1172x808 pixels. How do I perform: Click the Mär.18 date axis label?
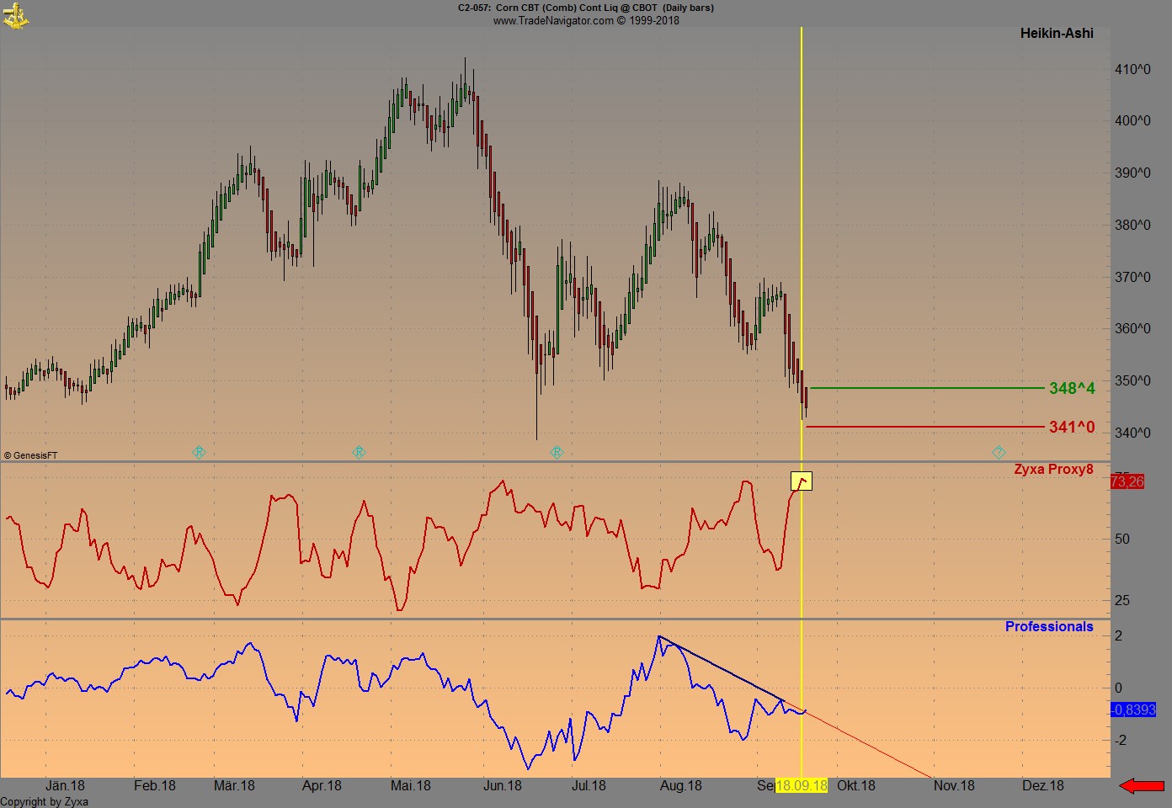(x=234, y=785)
